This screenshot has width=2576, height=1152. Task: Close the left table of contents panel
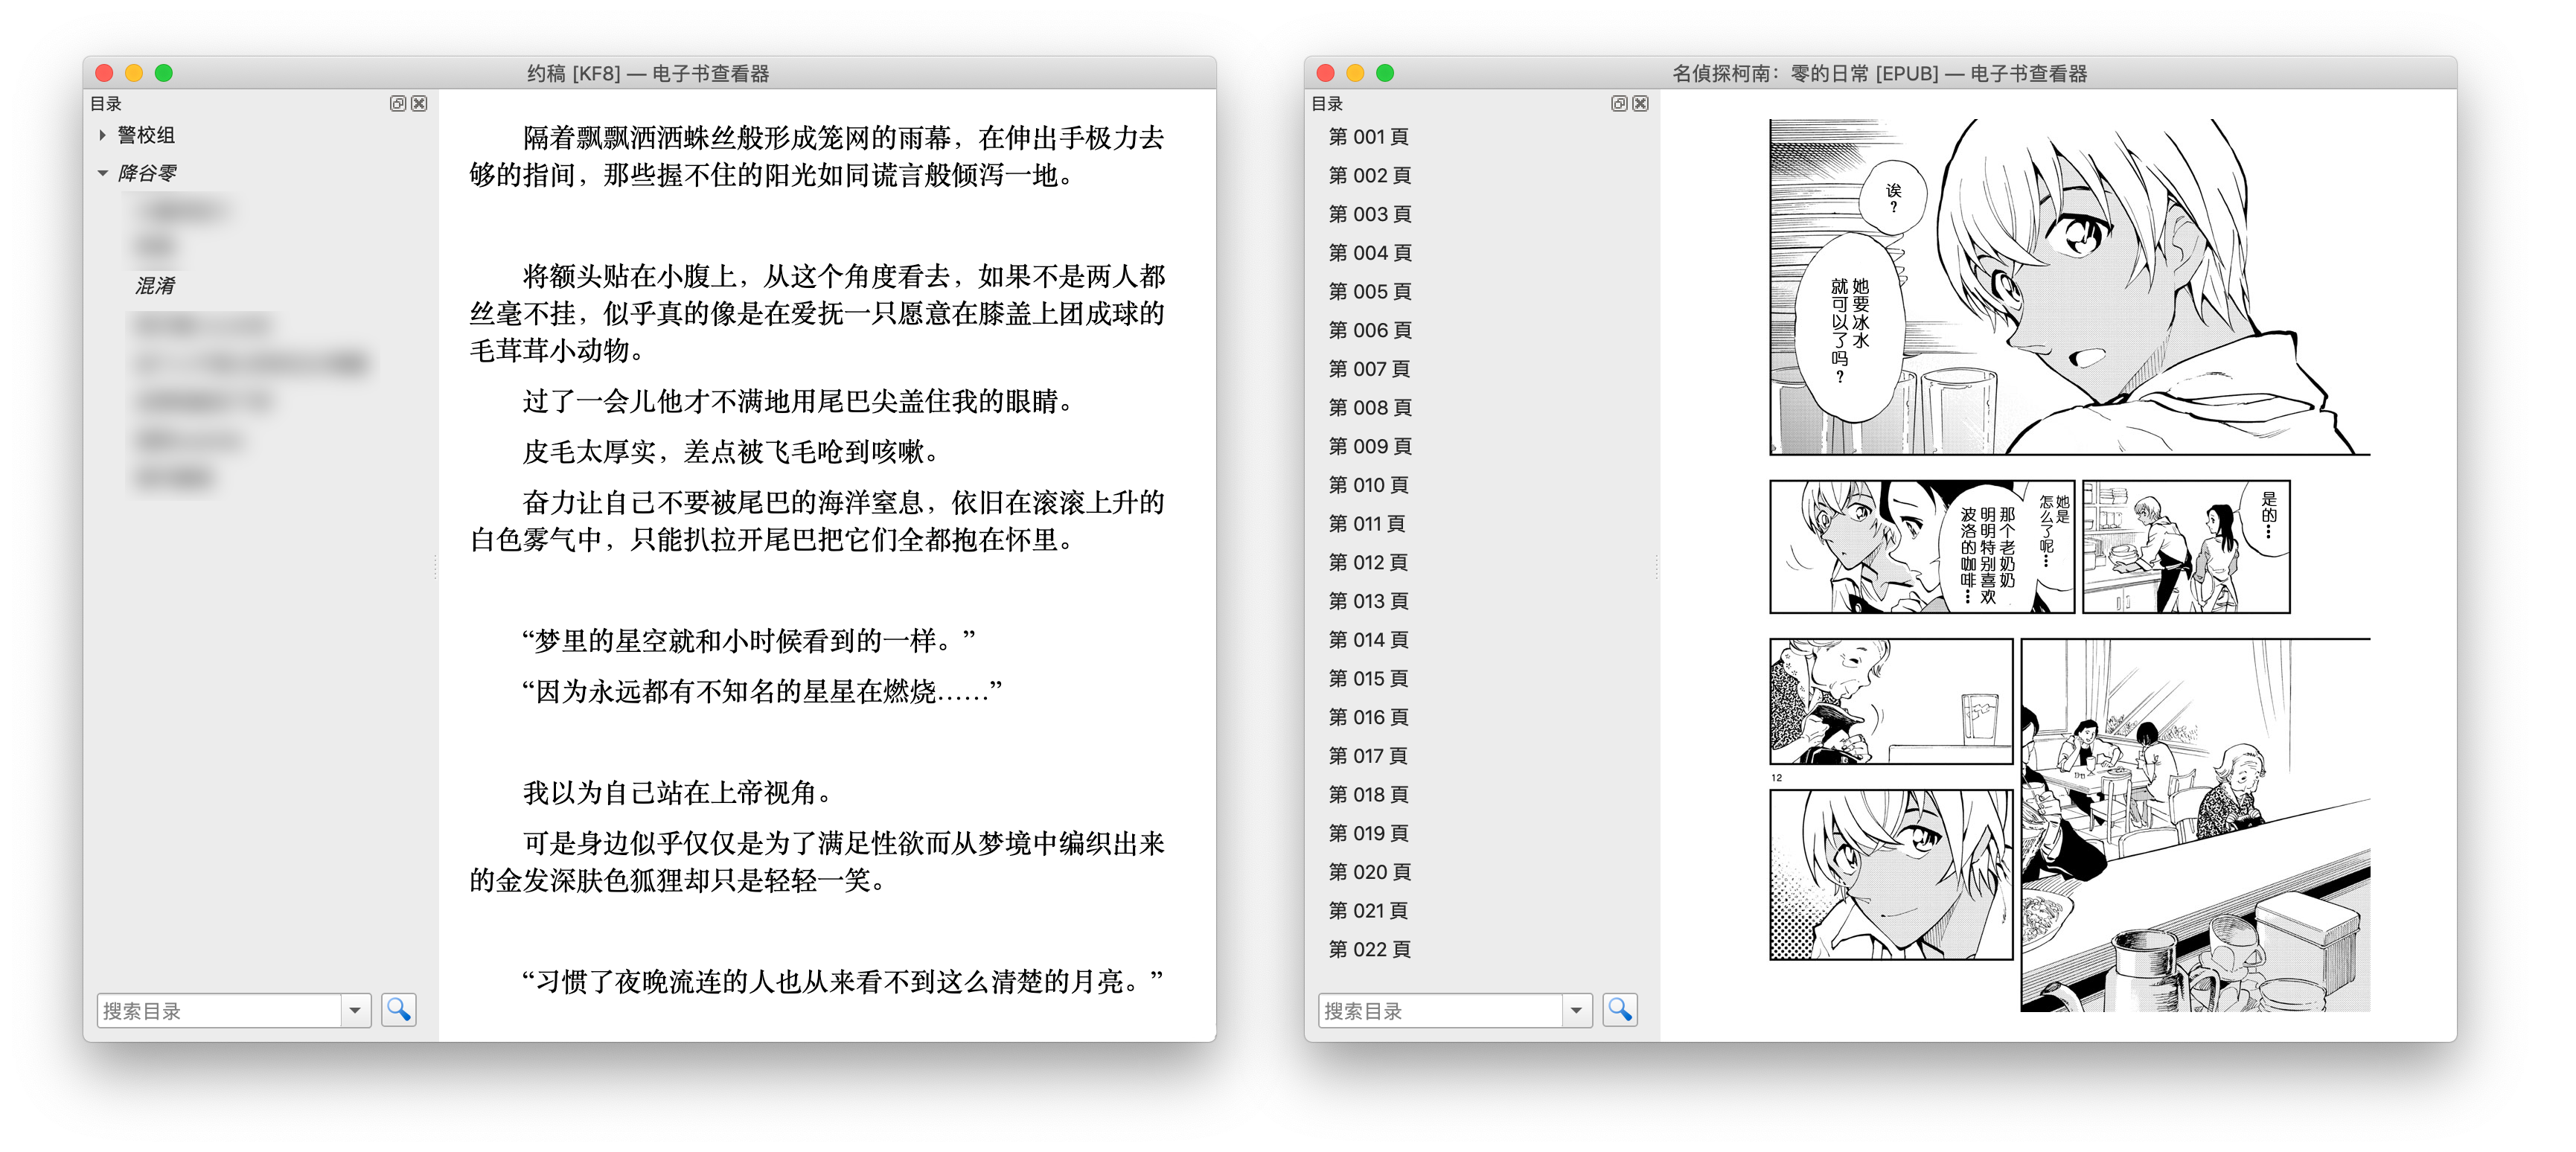420,103
